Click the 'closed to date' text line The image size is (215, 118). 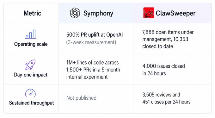coord(157,47)
